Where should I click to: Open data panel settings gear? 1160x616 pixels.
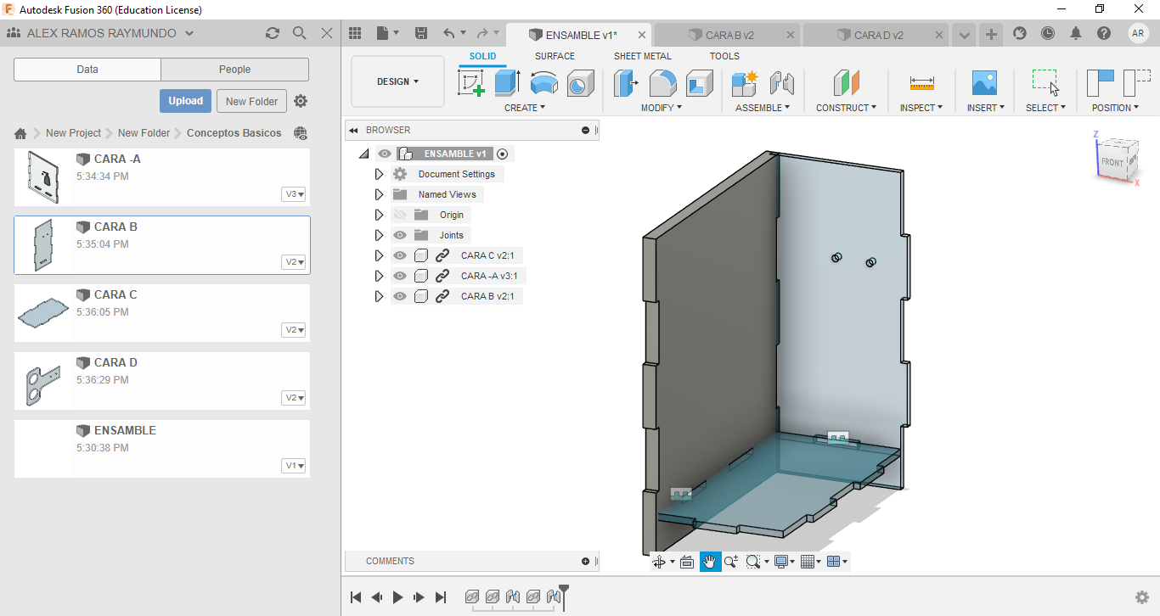(301, 101)
